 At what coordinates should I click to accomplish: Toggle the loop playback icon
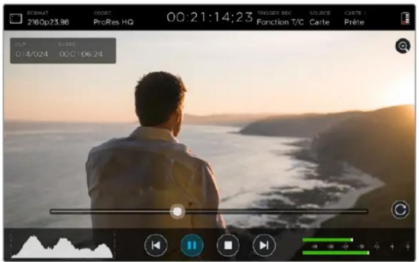coord(400,210)
